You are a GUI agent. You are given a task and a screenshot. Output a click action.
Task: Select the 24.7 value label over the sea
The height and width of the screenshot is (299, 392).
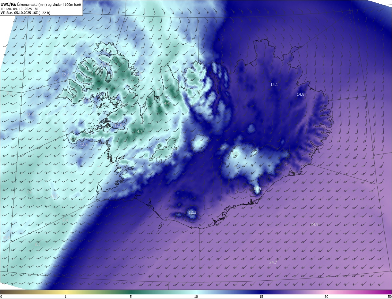coord(273,263)
